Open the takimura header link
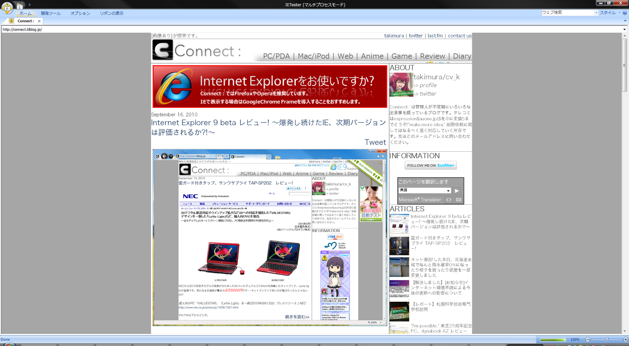The height and width of the screenshot is (346, 629). 394,35
